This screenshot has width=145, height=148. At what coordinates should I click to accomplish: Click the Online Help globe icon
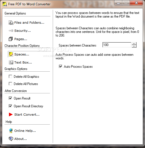(x=11, y=131)
